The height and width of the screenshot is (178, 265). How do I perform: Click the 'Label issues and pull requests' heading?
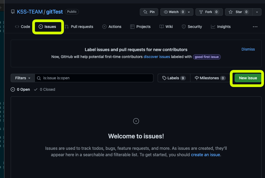point(136,50)
